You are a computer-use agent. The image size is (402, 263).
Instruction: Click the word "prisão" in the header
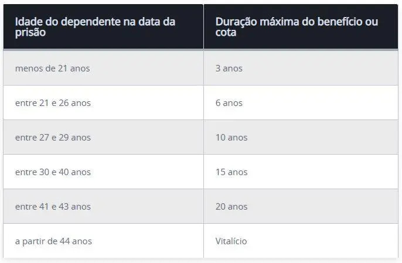point(30,33)
